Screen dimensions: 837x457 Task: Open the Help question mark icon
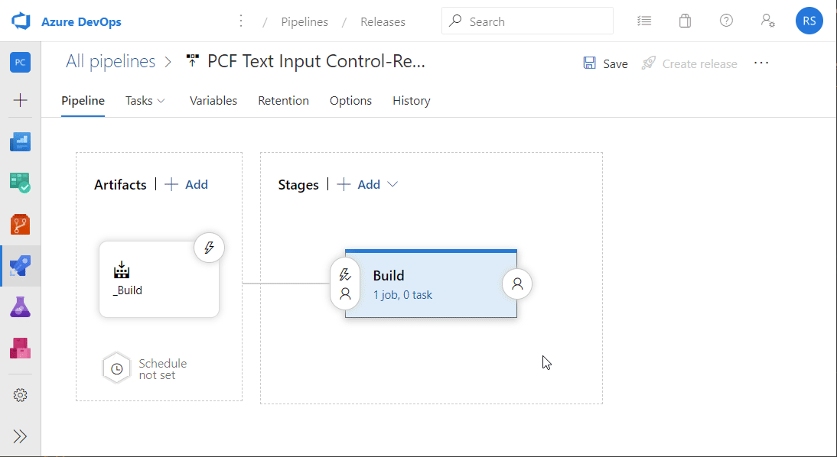(726, 21)
